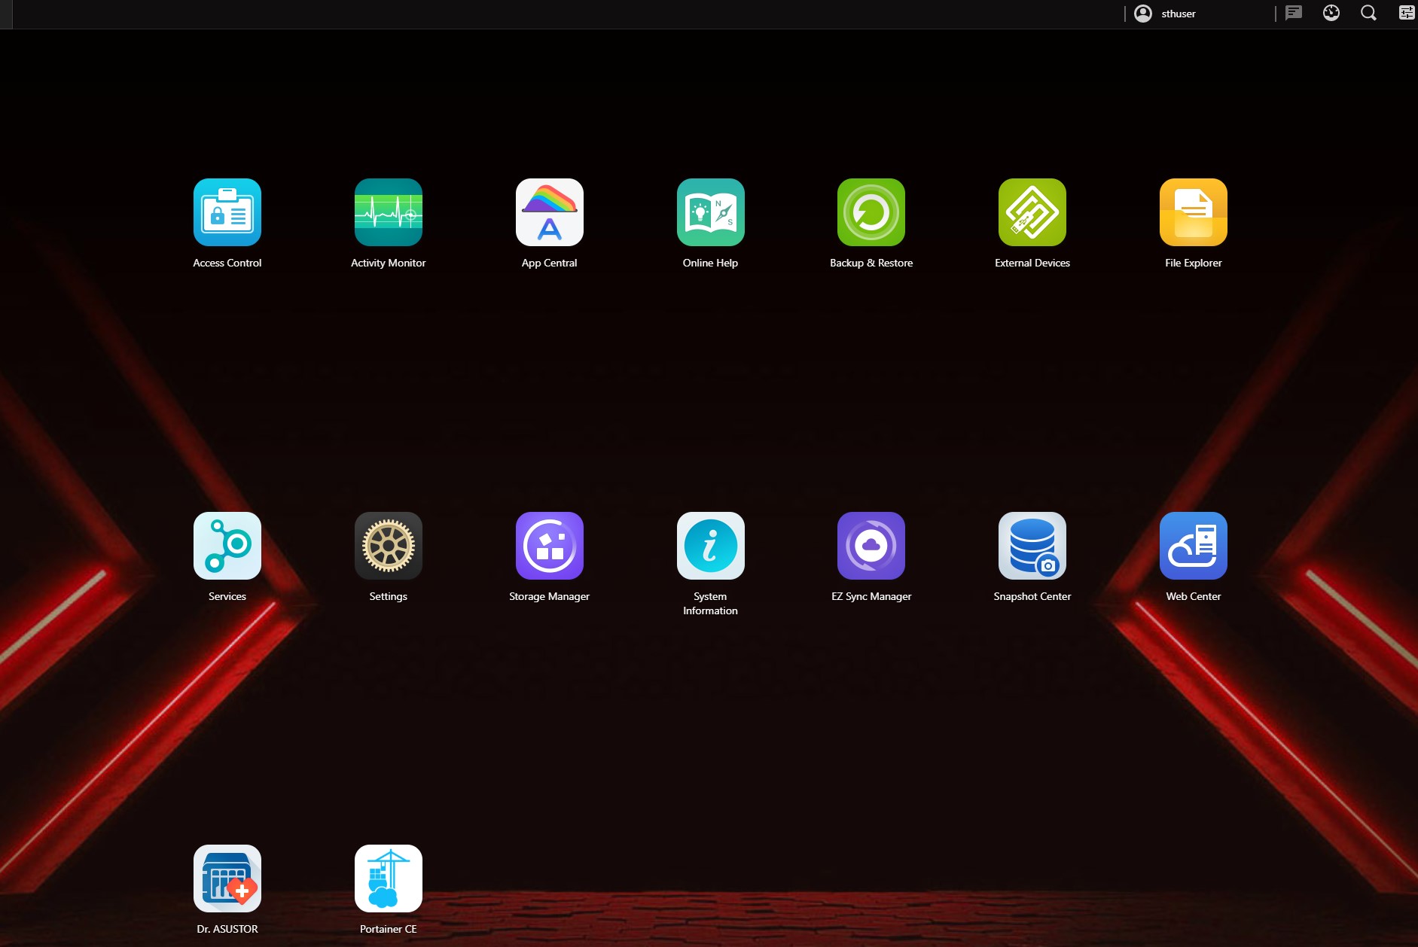This screenshot has width=1418, height=947.
Task: Open the sthuser account menu
Action: pos(1165,14)
